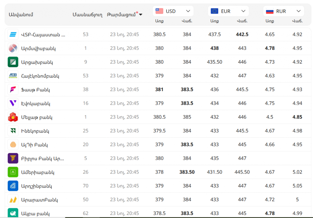Click the Մելլաթ բանկ red logo
This screenshot has height=218, width=313.
pyautogui.click(x=13, y=117)
